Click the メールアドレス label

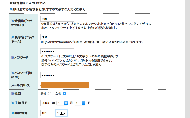pyautogui.click(x=20, y=85)
